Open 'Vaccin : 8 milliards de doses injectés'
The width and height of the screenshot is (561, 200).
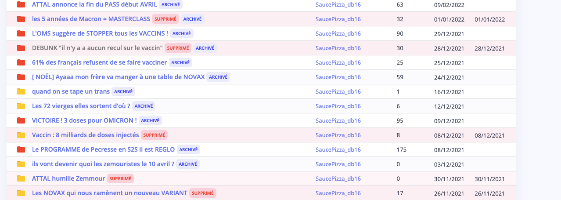(x=85, y=135)
